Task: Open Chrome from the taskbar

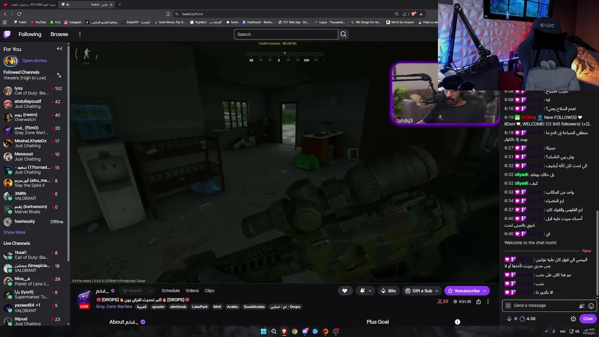Action: point(294,331)
